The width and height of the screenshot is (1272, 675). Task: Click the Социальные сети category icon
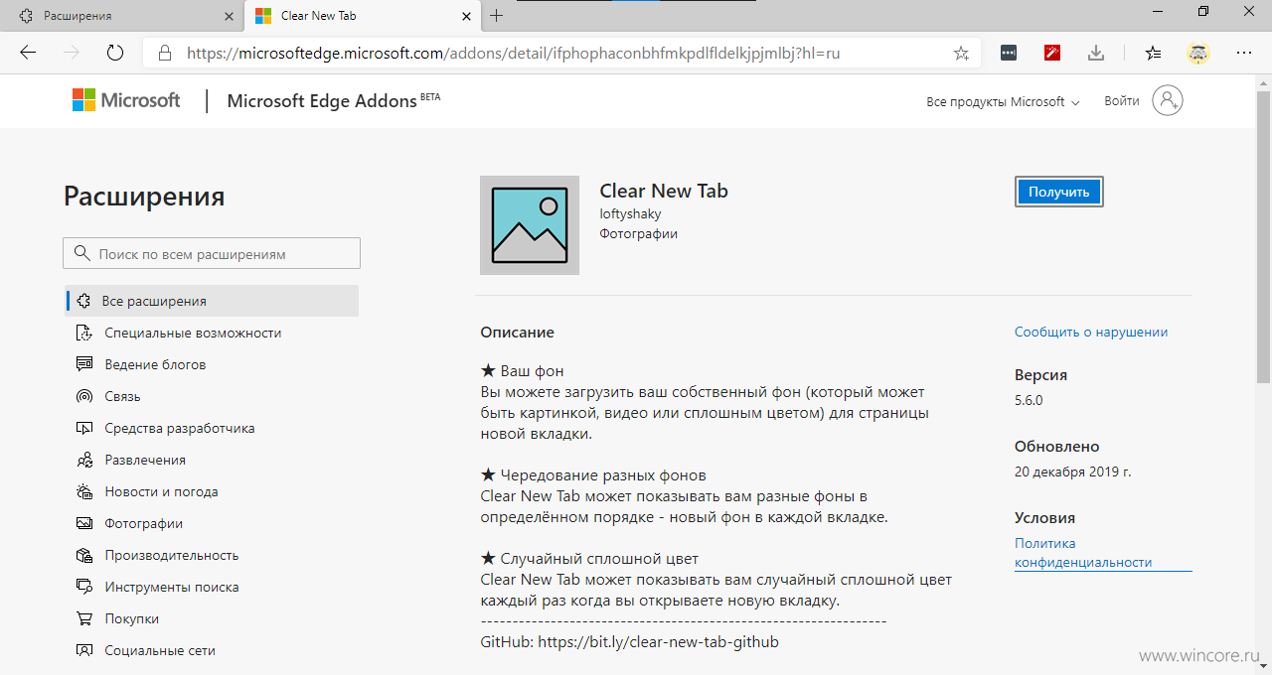coord(84,650)
